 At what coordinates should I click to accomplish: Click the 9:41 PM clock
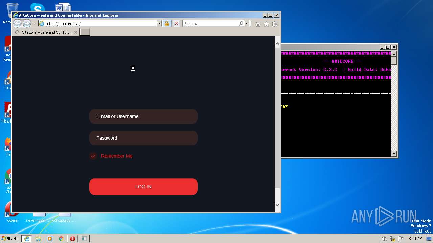point(416,239)
